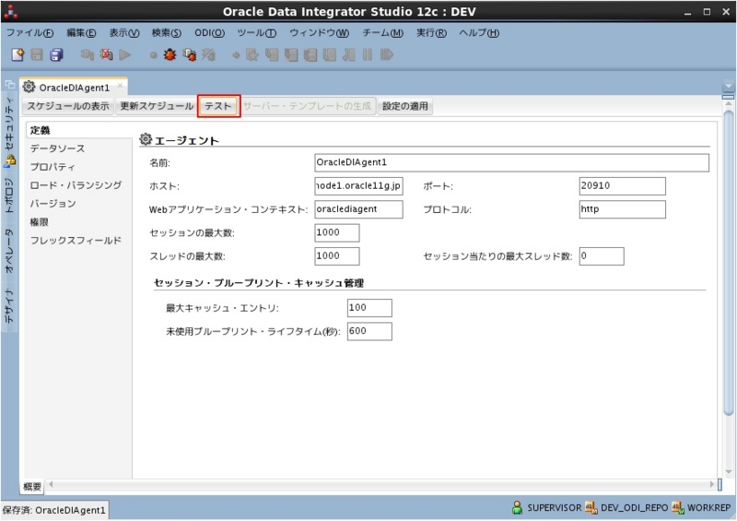Open the ツール menu
This screenshot has height=521, width=737.
(257, 33)
